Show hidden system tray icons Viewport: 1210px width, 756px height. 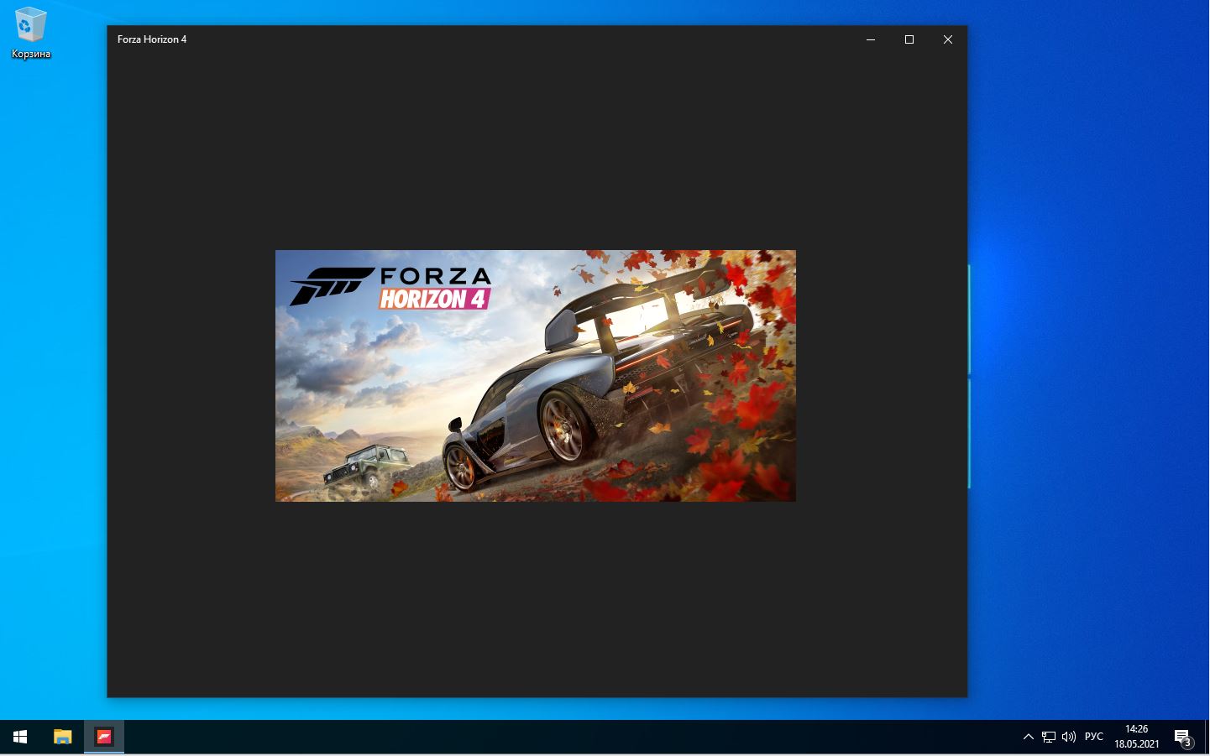(1028, 738)
